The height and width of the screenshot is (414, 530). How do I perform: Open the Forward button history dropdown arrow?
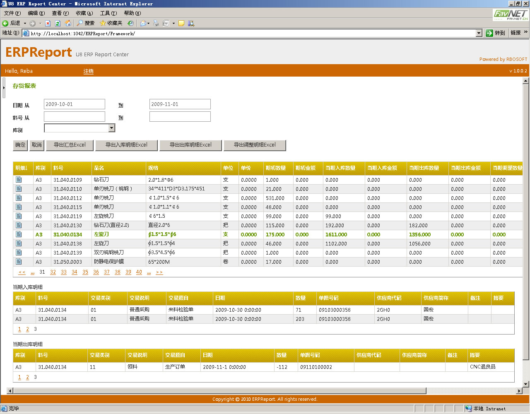(x=40, y=23)
